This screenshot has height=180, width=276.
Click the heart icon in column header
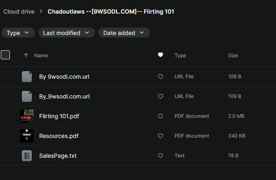160,55
